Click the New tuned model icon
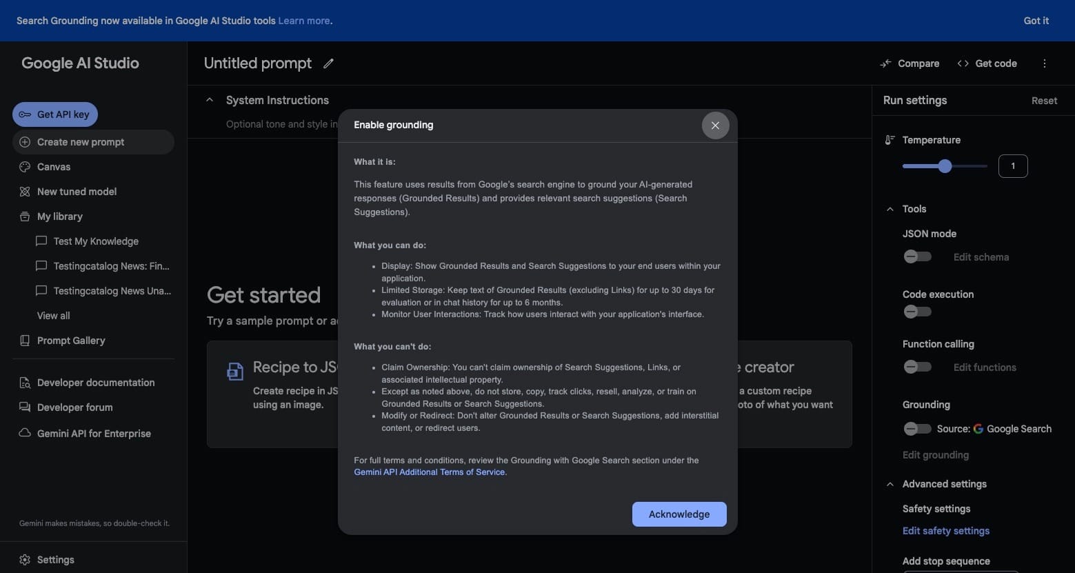This screenshot has height=573, width=1075. (23, 191)
